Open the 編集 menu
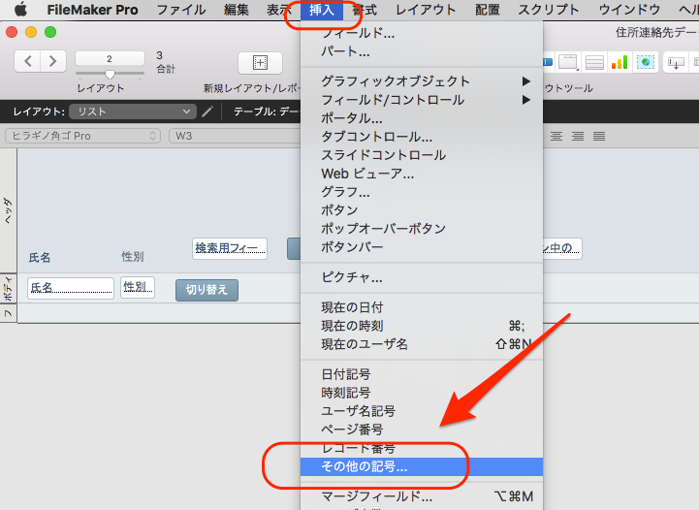This screenshot has width=699, height=510. 237,10
